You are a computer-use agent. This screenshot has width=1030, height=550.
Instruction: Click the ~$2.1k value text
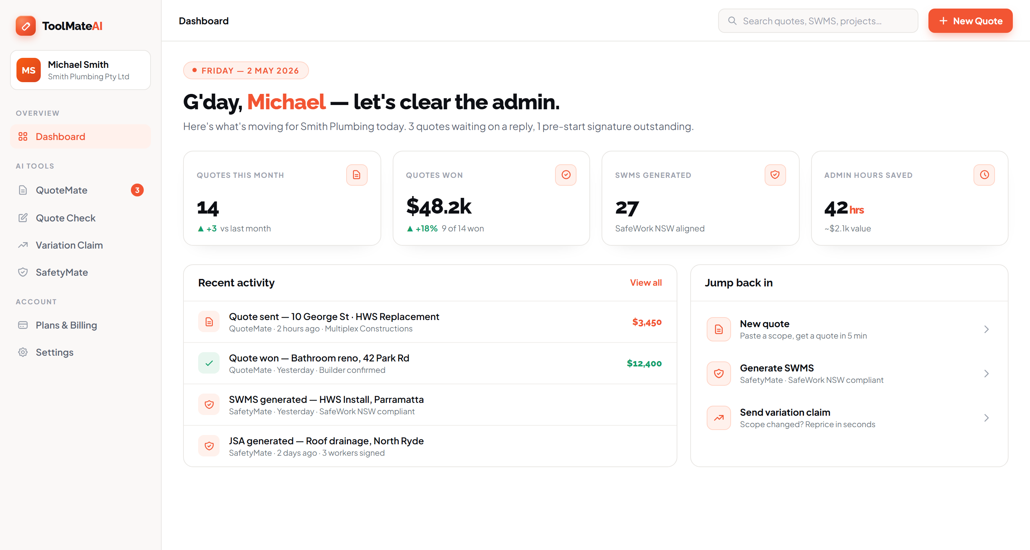coord(848,229)
